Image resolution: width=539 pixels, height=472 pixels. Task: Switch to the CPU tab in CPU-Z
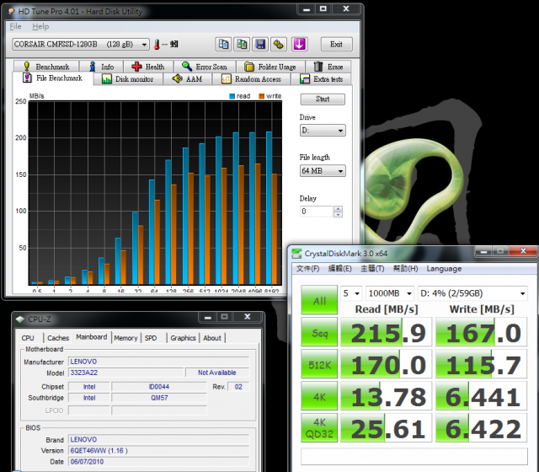[28, 338]
